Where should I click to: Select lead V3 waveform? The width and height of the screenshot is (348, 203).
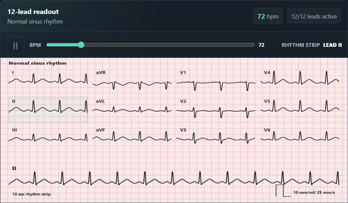(x=216, y=137)
